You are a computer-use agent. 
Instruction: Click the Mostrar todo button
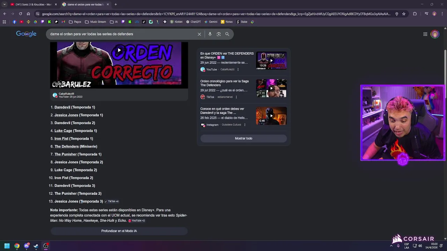tap(243, 138)
